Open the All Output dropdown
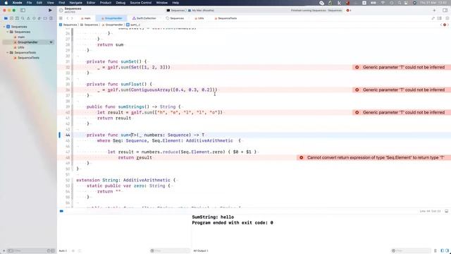 click(201, 251)
